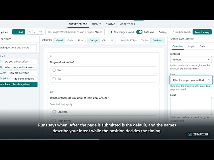Open the Question tab in script options

point(178,46)
